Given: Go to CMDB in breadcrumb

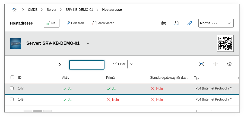Looking at the screenshot, I should [33, 10].
